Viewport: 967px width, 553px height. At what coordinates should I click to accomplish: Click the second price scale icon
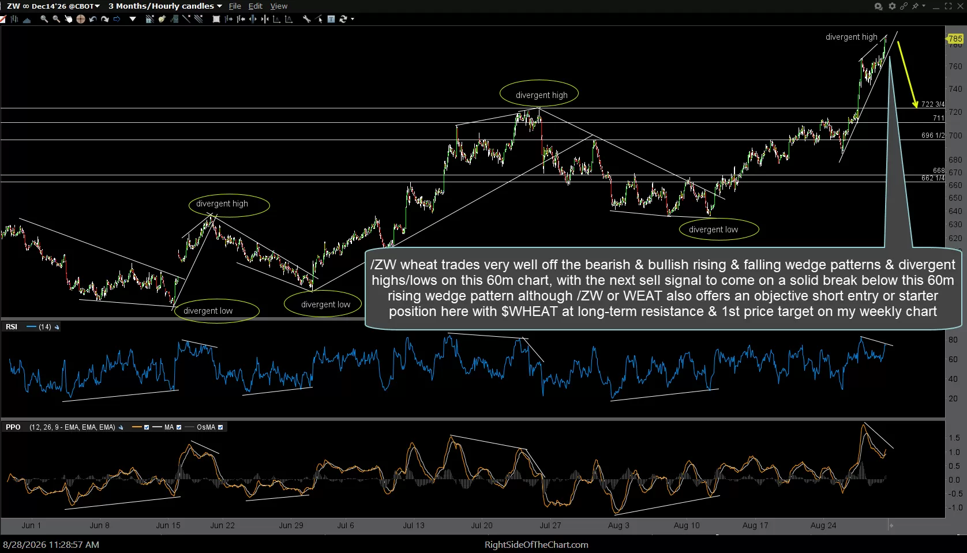pos(289,19)
